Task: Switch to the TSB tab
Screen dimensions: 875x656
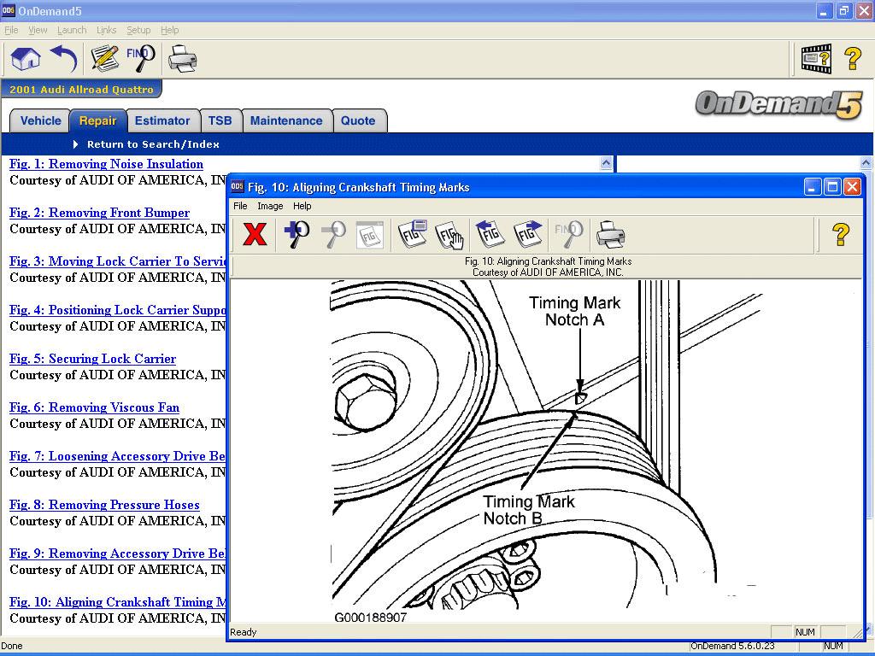Action: click(220, 120)
